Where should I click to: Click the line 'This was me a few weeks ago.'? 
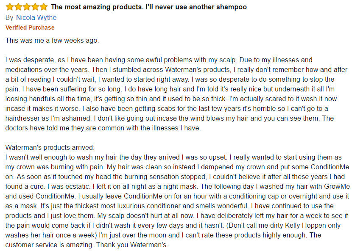click(x=52, y=40)
